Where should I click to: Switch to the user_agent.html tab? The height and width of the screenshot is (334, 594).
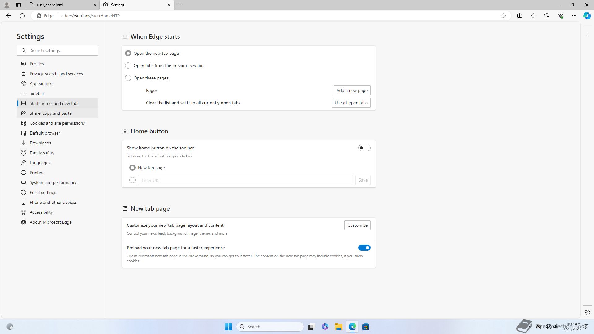(x=62, y=5)
